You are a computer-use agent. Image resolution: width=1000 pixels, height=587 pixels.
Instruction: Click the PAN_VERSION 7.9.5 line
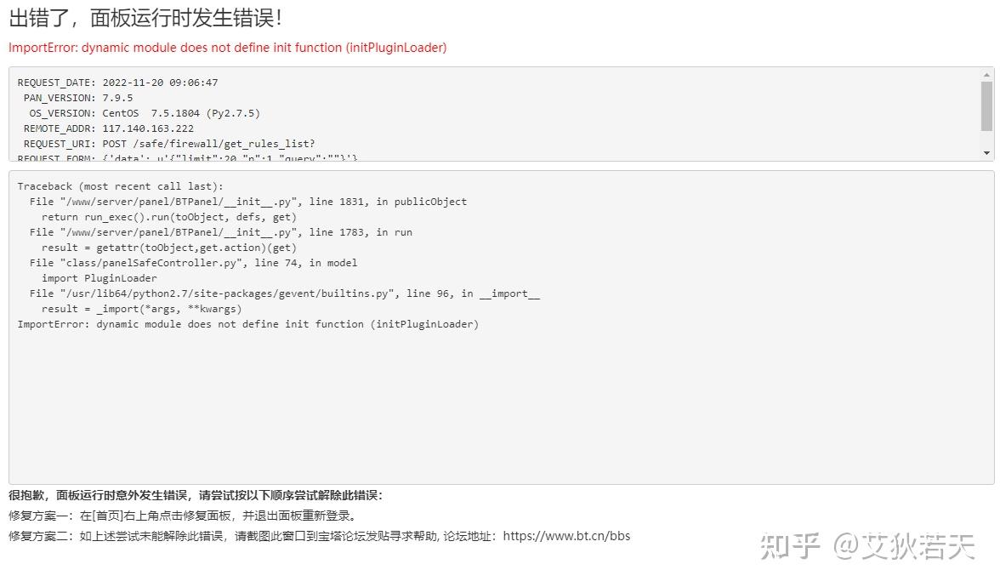(x=78, y=98)
